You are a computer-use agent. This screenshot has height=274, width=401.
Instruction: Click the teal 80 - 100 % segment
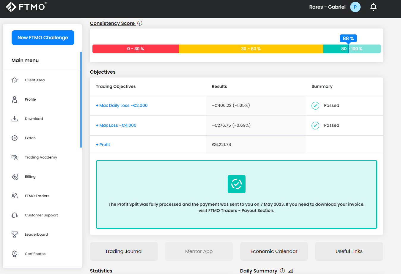(352, 49)
